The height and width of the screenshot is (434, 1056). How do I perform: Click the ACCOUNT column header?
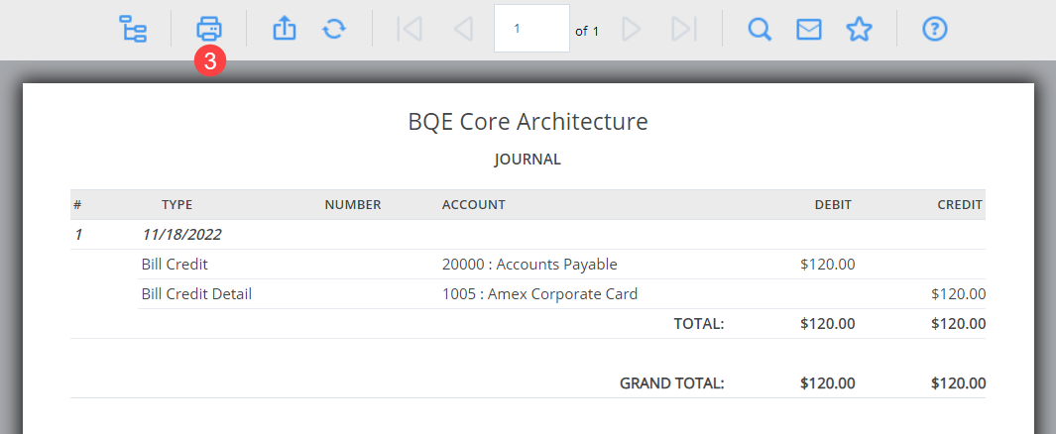(x=473, y=204)
